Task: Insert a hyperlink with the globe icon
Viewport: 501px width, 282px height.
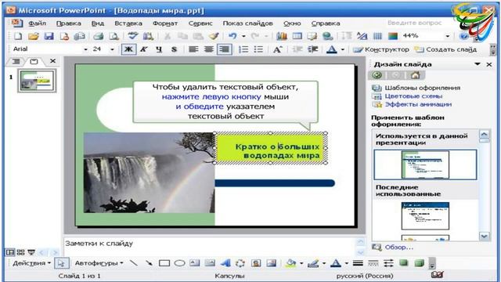Action: point(328,36)
